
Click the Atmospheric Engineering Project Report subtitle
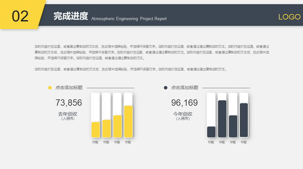click(x=129, y=19)
